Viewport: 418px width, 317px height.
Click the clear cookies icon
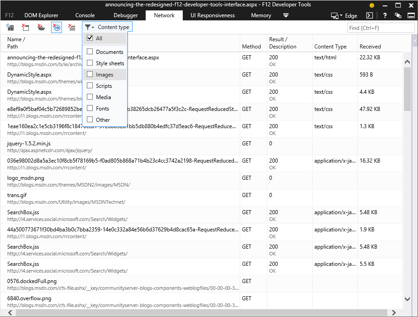[x=41, y=27]
